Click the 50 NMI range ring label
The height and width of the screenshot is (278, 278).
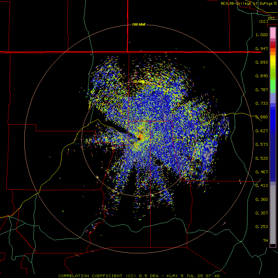click(x=139, y=82)
